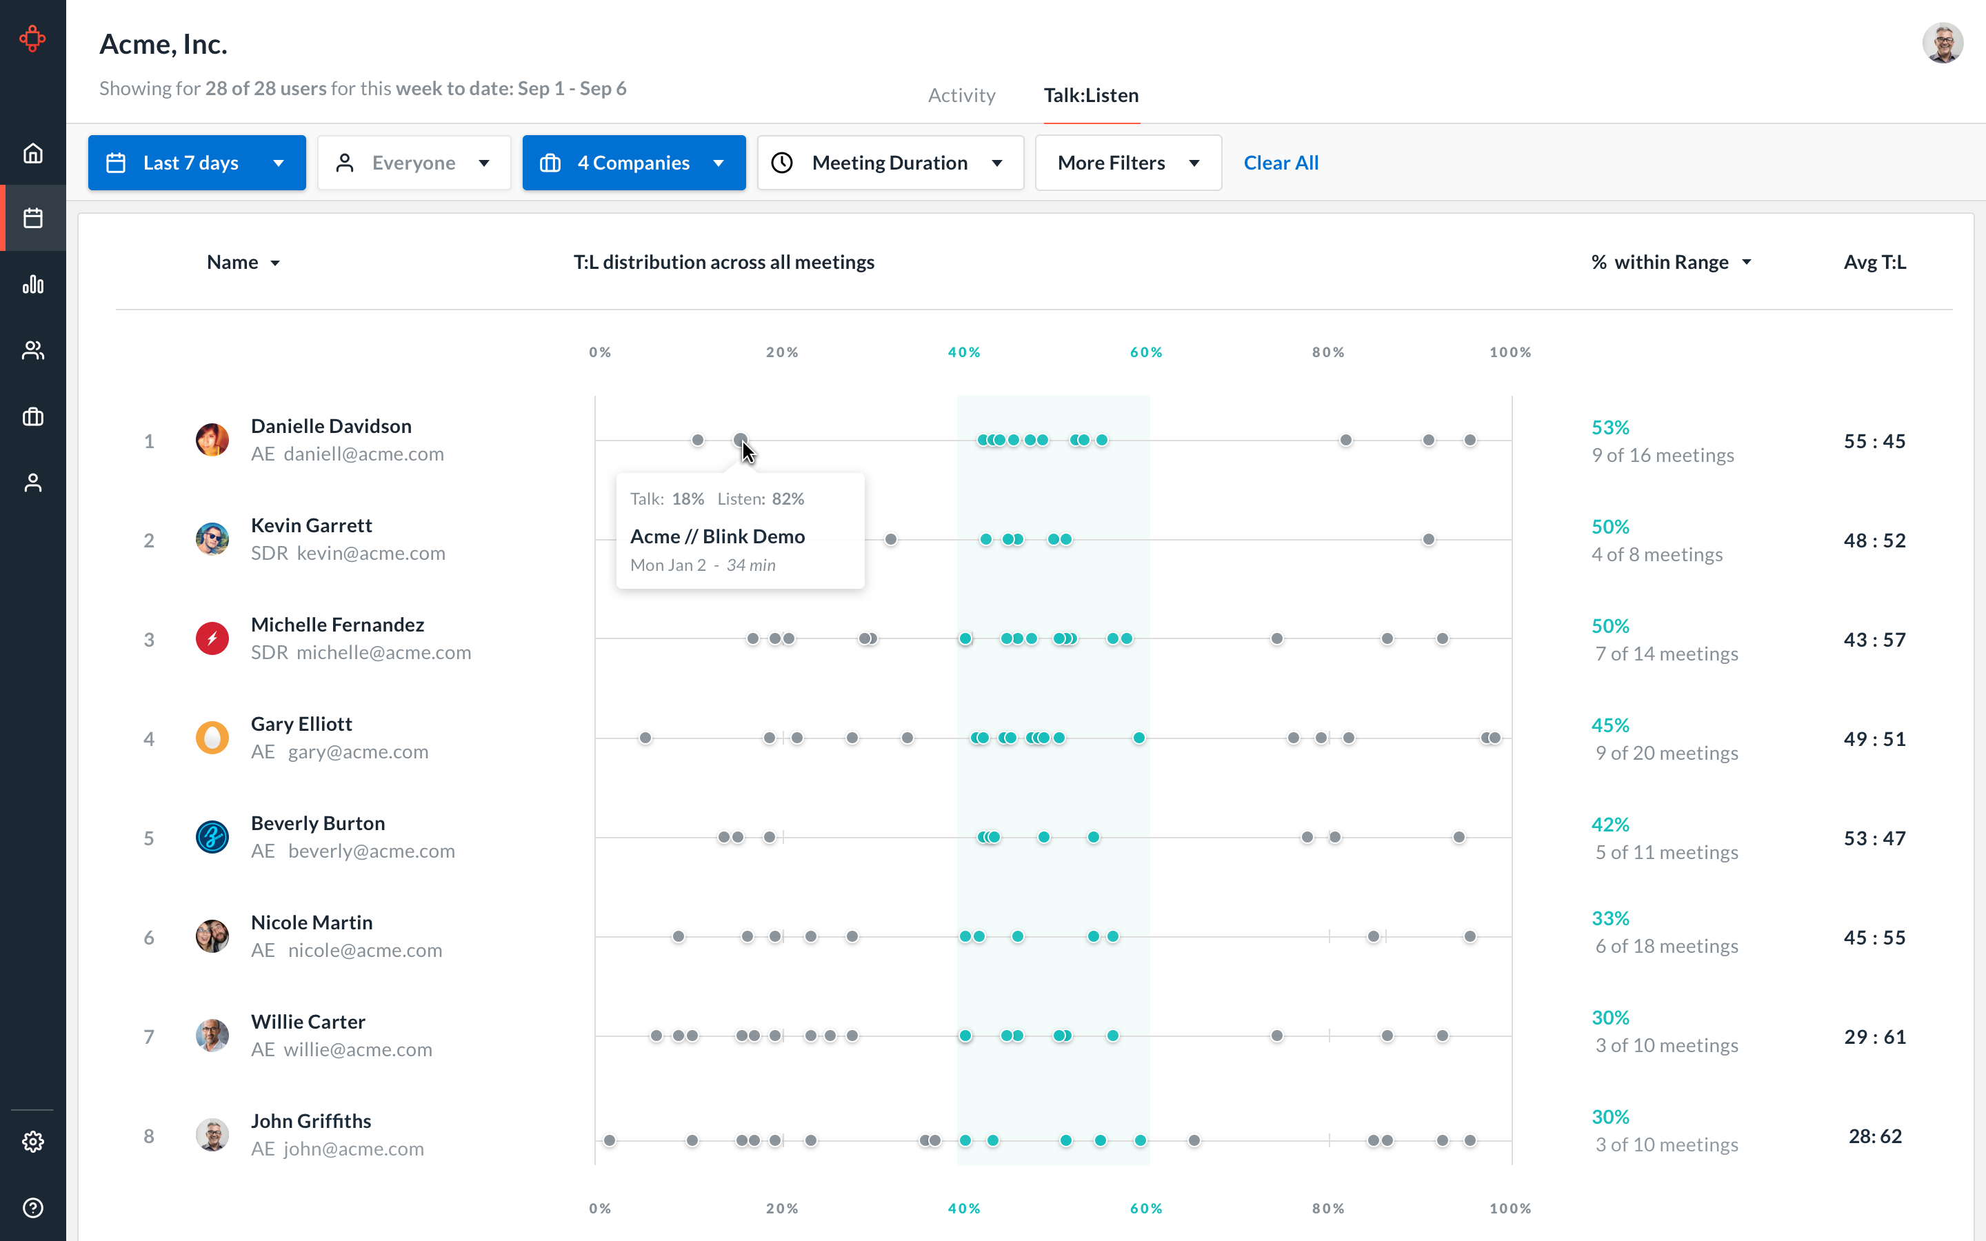Open the profile person icon in sidebar
The height and width of the screenshot is (1241, 1986).
tap(33, 483)
